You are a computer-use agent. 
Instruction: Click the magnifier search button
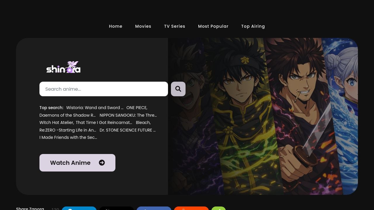click(178, 89)
